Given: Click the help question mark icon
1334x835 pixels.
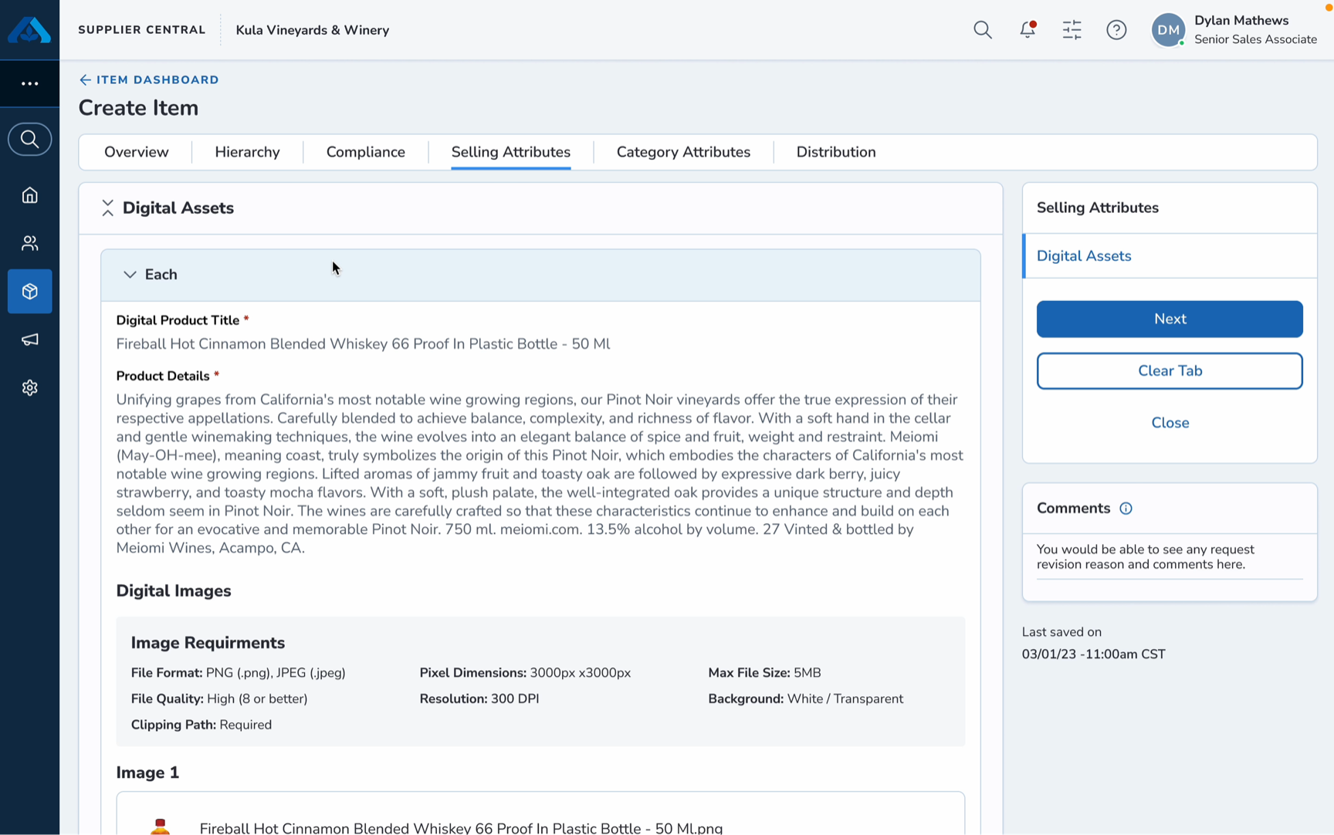Looking at the screenshot, I should coord(1116,30).
